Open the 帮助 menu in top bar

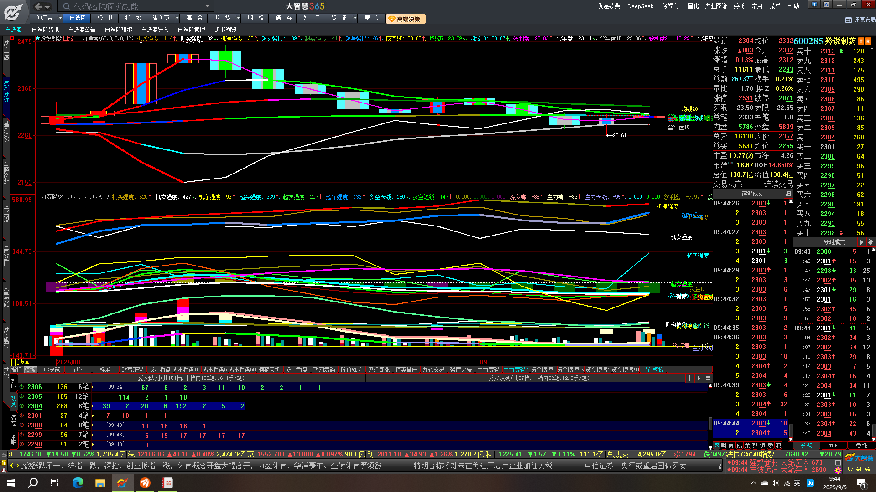[794, 6]
